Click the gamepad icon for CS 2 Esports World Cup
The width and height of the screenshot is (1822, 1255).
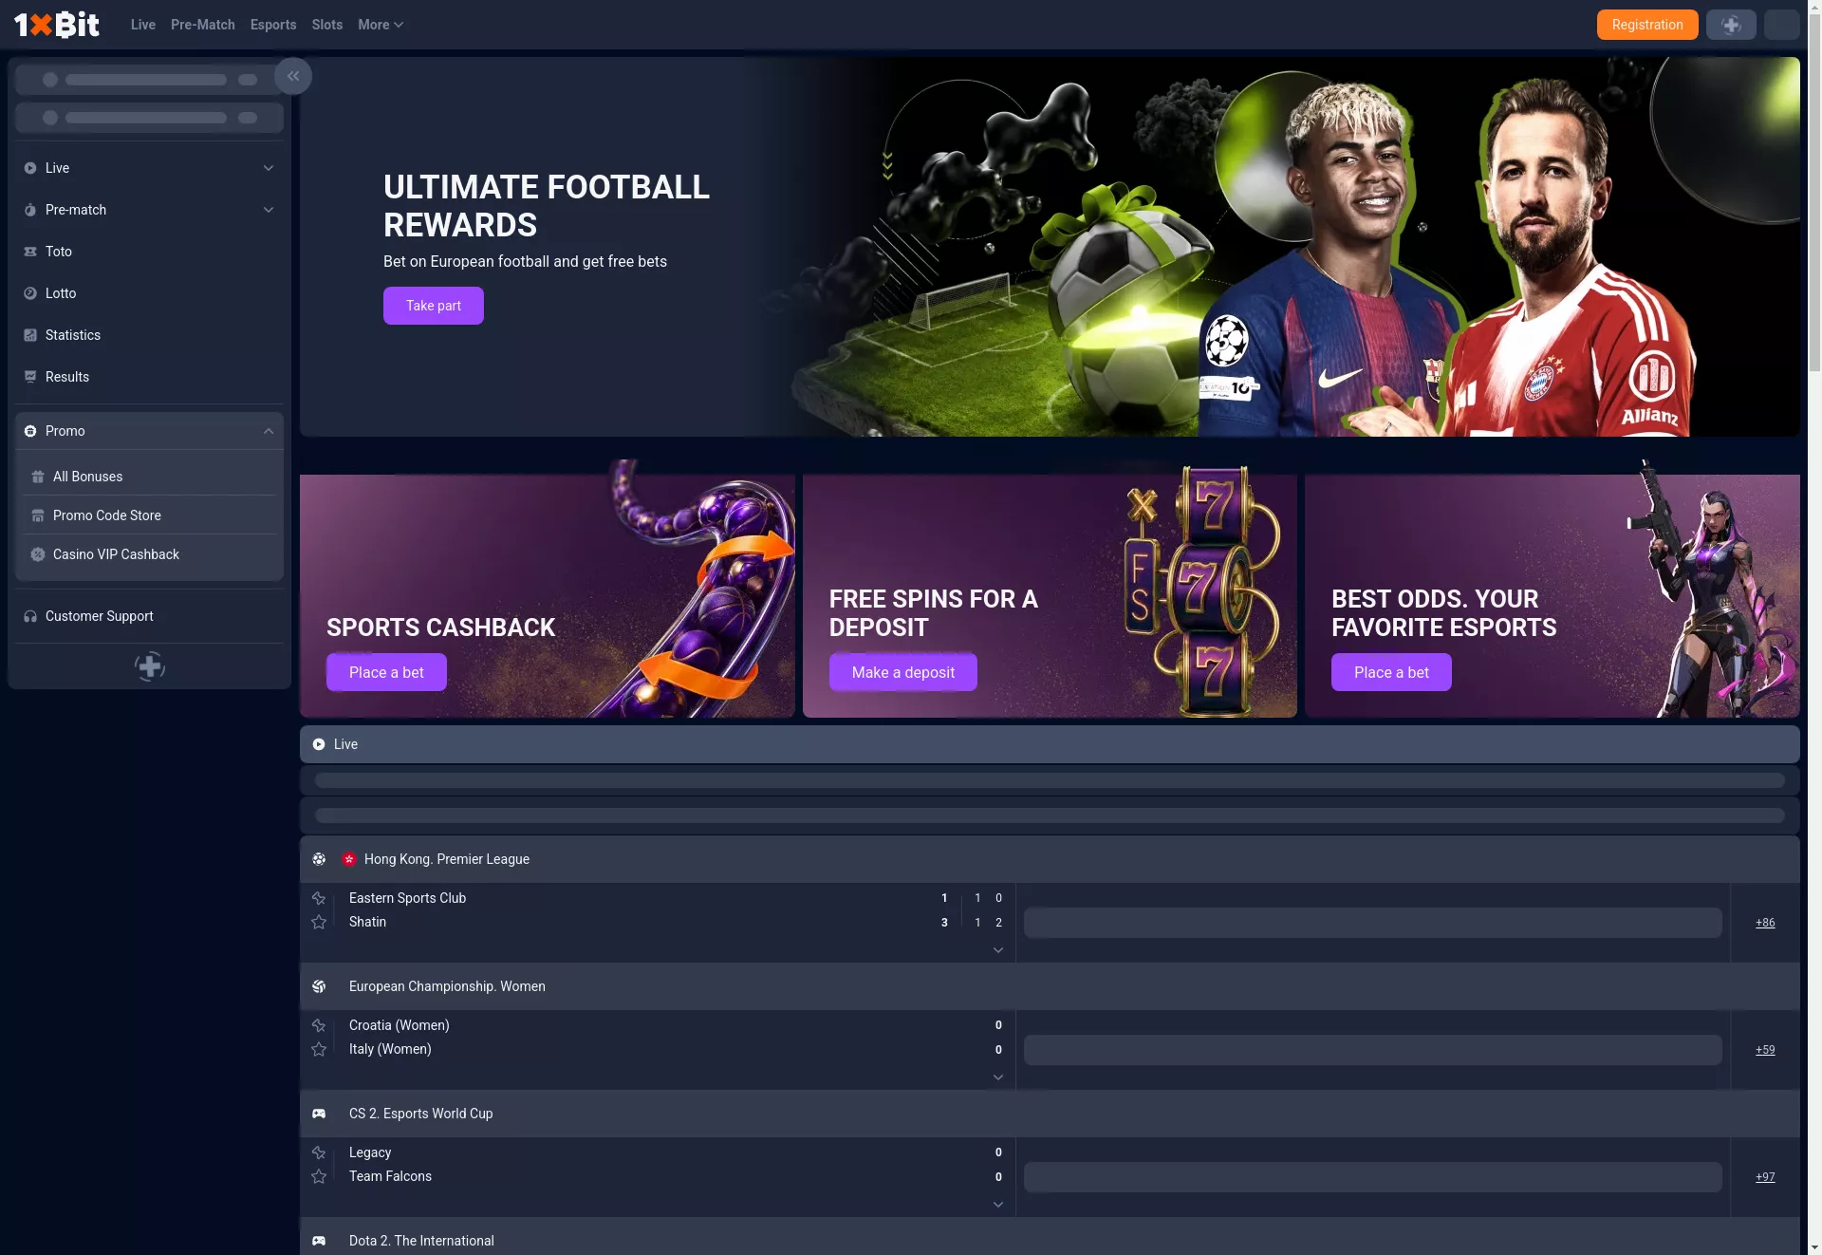319,1114
